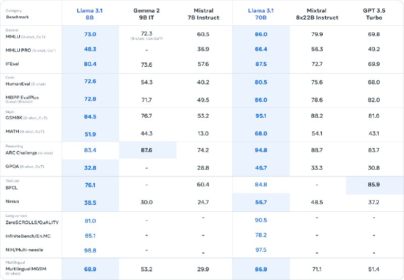The image size is (404, 280).
Task: Click the highlighted 85.9 BFCL score
Action: click(374, 184)
